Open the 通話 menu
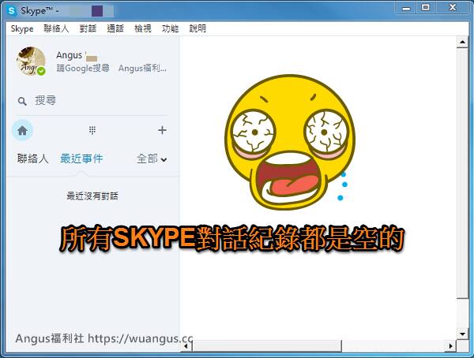The image size is (474, 358). click(x=115, y=28)
